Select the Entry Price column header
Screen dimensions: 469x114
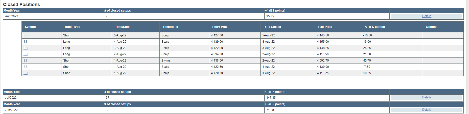220,27
